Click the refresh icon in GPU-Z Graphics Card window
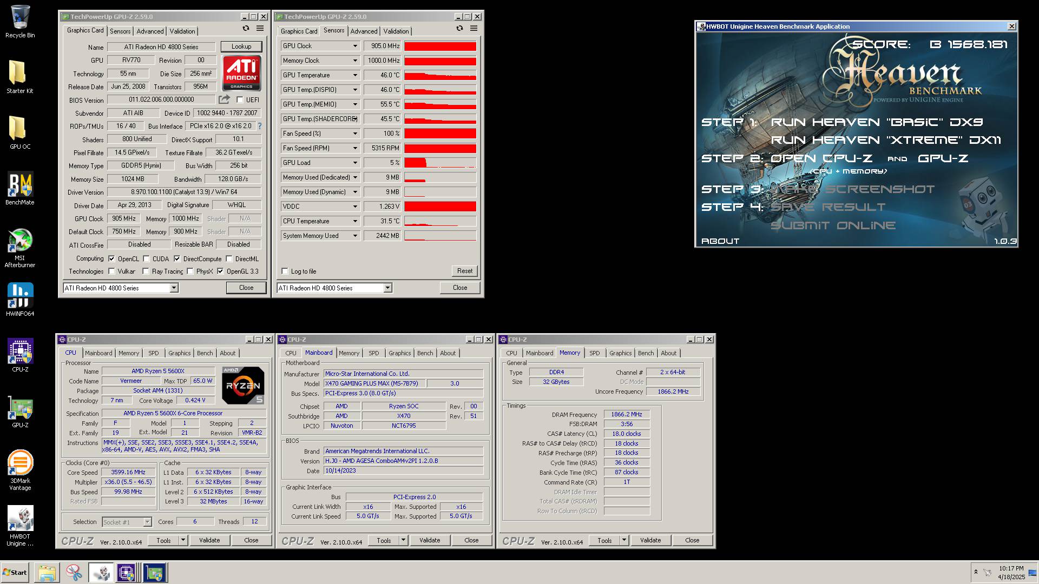This screenshot has height=584, width=1039. [x=246, y=29]
